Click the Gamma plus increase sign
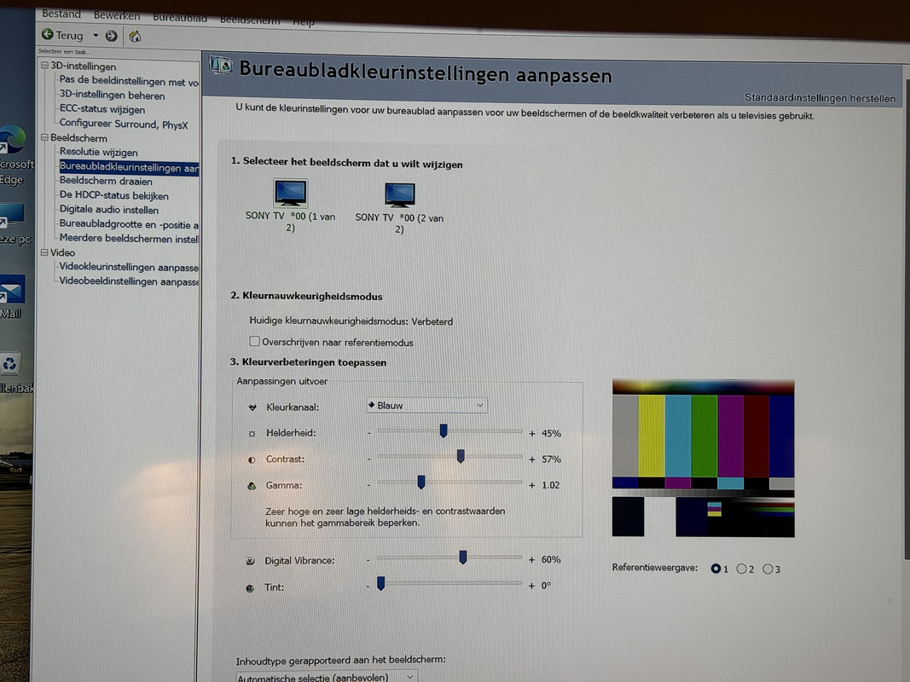 (x=531, y=485)
